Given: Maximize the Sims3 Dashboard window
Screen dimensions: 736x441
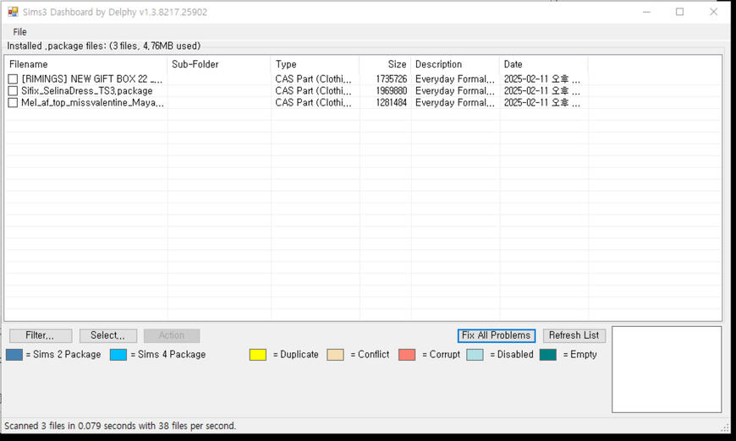Looking at the screenshot, I should click(679, 12).
